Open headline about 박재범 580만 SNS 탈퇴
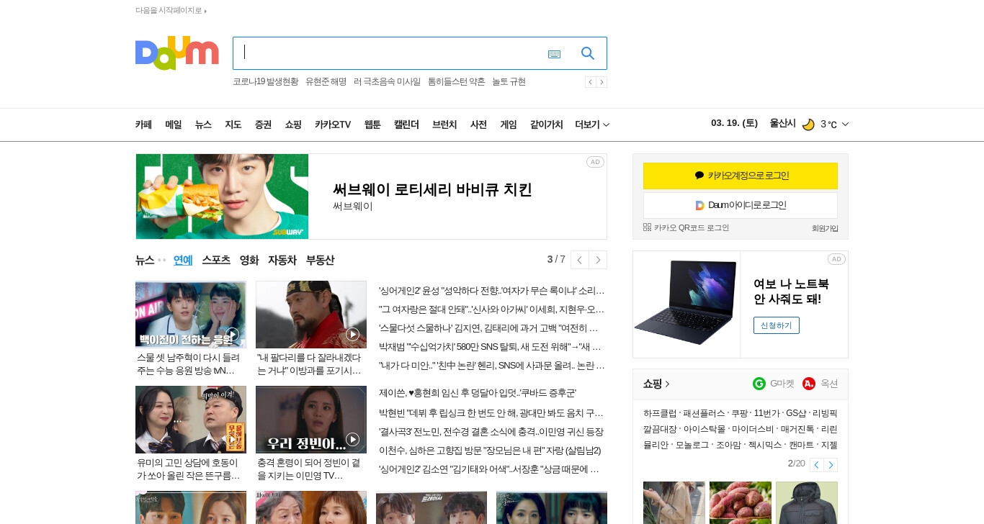 coord(490,347)
